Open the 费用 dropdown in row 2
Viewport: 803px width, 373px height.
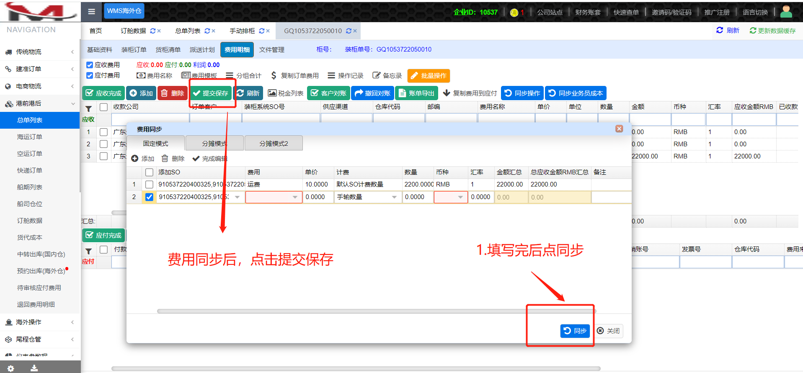pyautogui.click(x=295, y=197)
